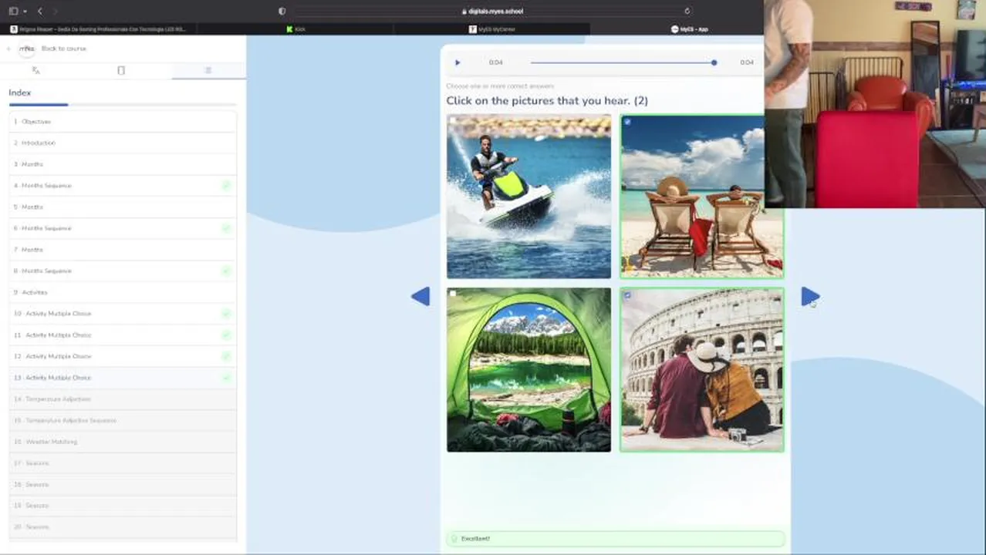Toggle checkbox on jet ski picture
The width and height of the screenshot is (986, 555).
[454, 122]
